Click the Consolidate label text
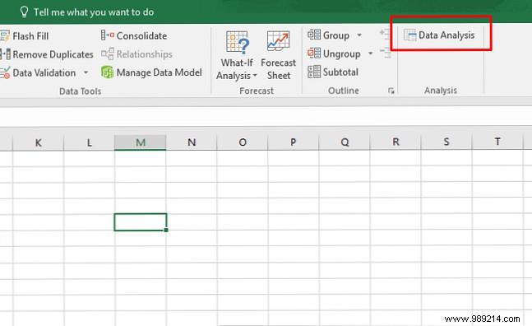Screen dimensions: 532x326 141,35
